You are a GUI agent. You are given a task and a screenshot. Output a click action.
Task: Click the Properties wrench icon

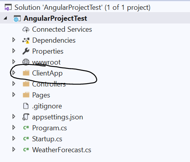coord(26,51)
